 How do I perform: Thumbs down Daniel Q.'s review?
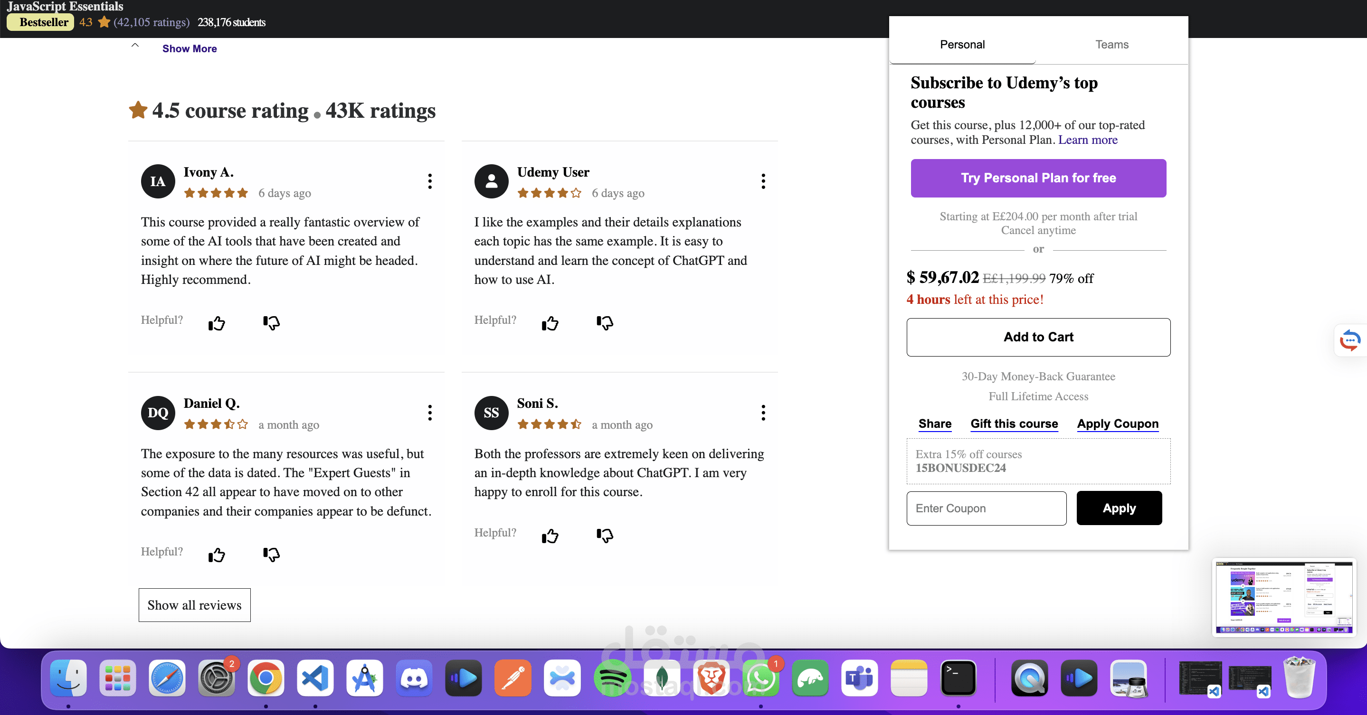click(x=271, y=554)
